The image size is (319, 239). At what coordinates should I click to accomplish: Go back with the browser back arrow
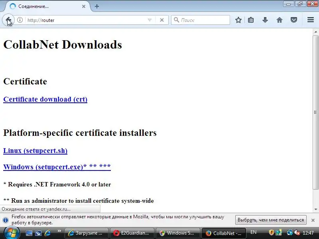(x=8, y=20)
